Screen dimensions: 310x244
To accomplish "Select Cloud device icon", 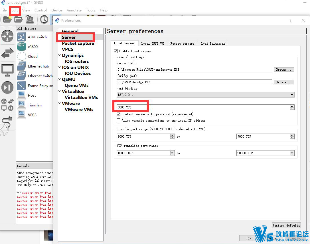I will click(x=22, y=56).
